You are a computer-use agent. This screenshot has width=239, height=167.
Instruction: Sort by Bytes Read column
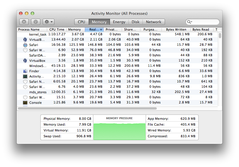coord(202,29)
